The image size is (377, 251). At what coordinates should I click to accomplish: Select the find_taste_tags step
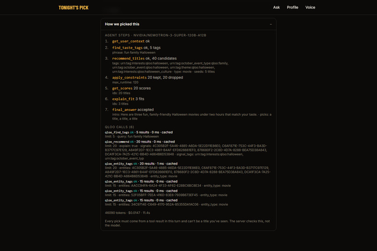pyautogui.click(x=136, y=48)
